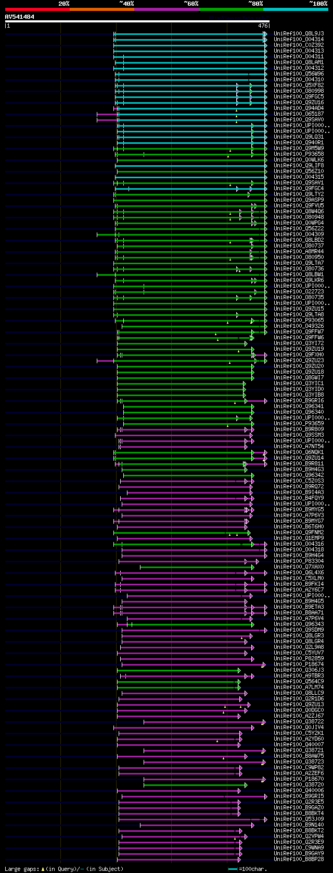The image size is (333, 873).
Task: Click the cyan alignment bar for UniRef100_C0Z392
Action: pyautogui.click(x=190, y=45)
